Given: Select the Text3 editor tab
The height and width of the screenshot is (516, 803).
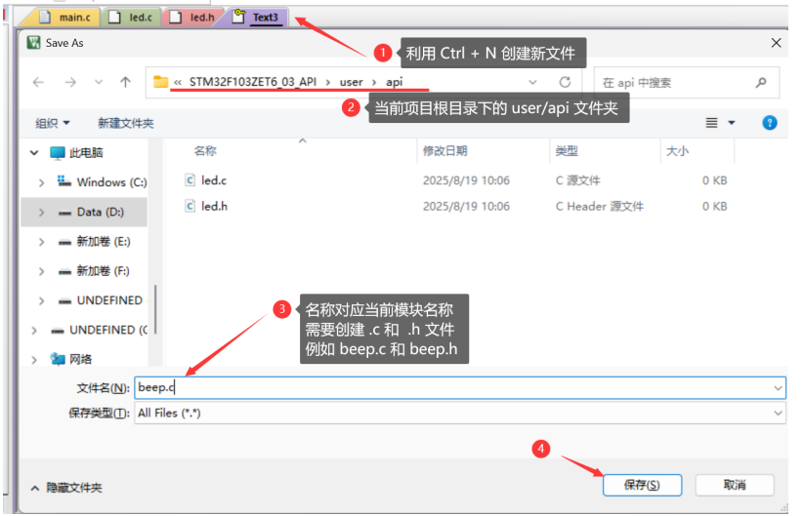Looking at the screenshot, I should coord(256,18).
